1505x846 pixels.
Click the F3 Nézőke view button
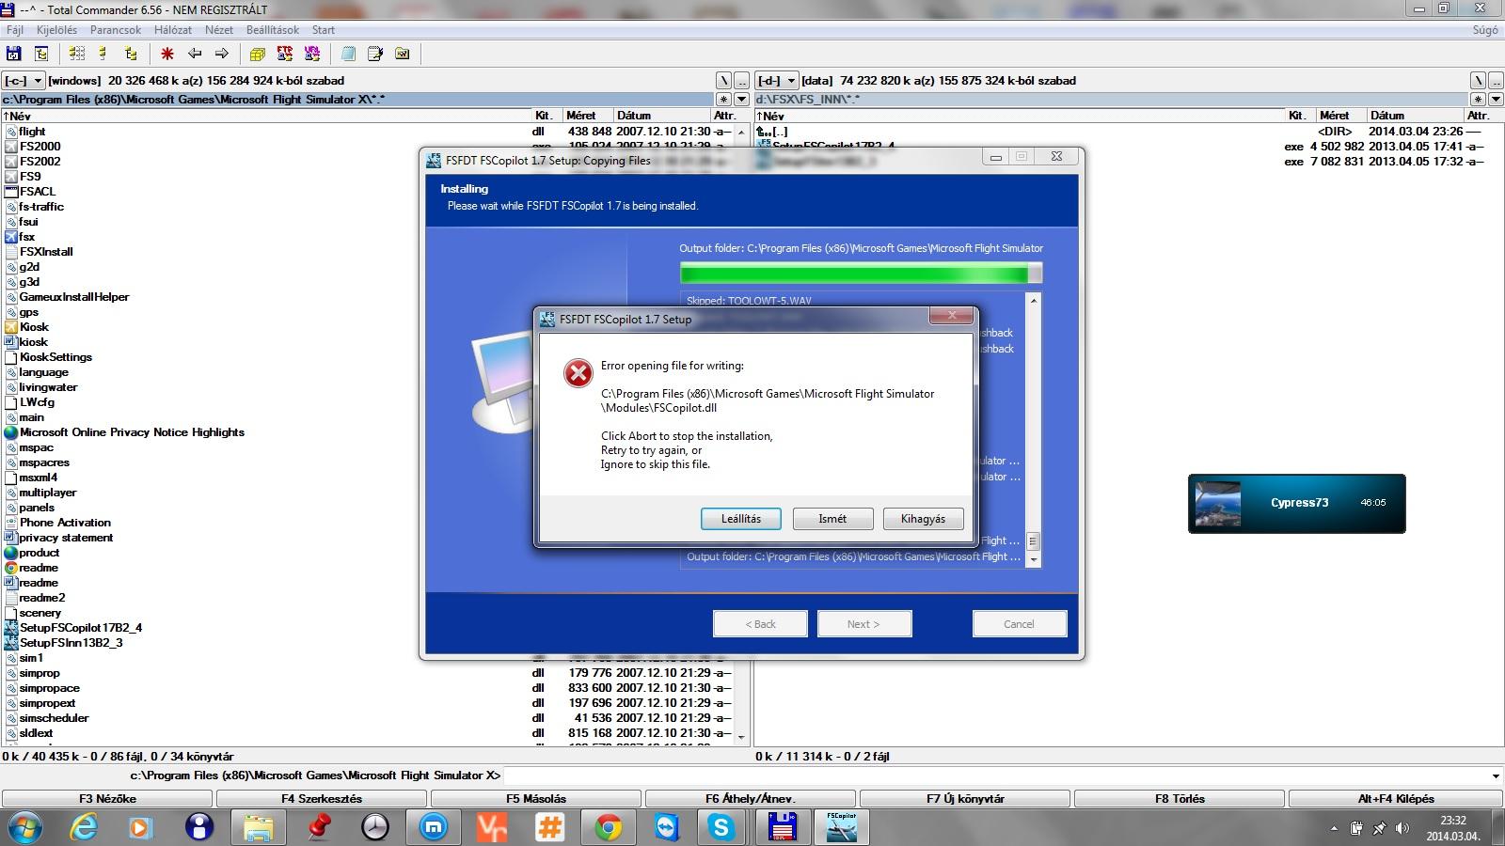coord(107,799)
